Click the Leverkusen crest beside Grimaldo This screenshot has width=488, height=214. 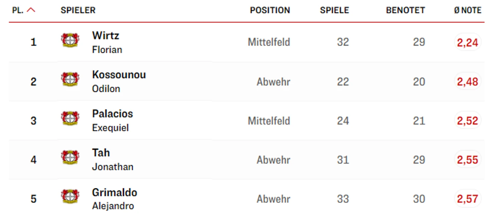click(70, 197)
